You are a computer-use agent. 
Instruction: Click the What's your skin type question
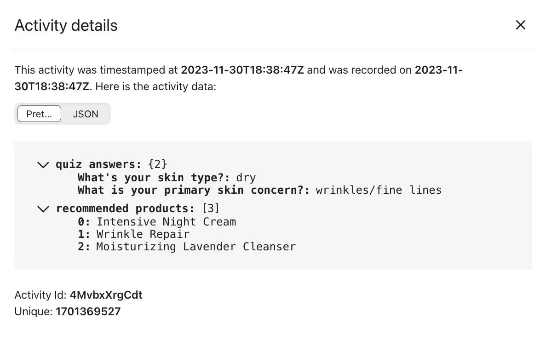154,178
